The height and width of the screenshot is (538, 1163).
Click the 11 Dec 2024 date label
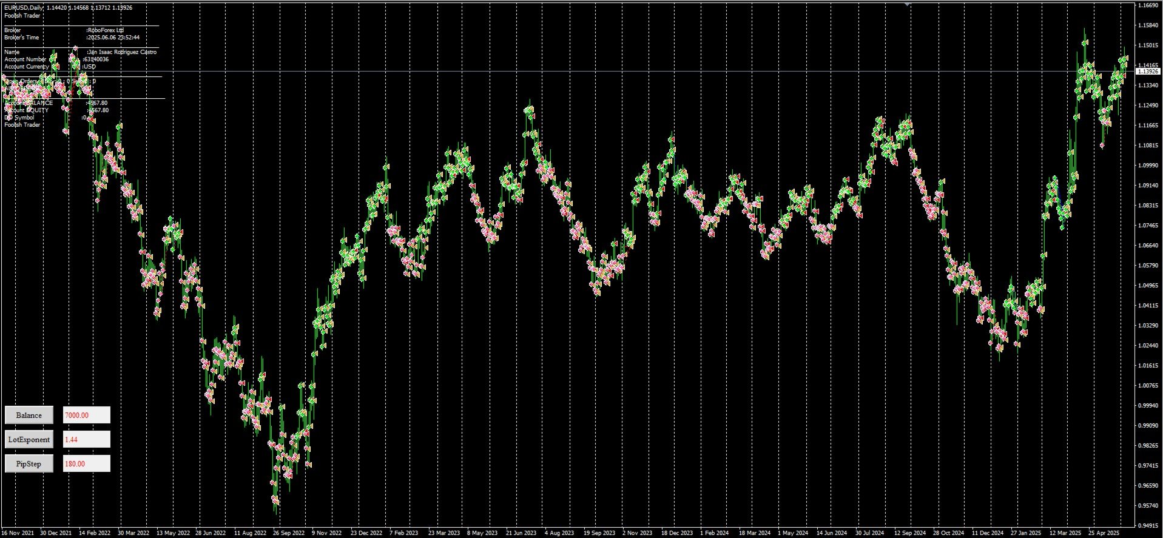click(x=988, y=533)
